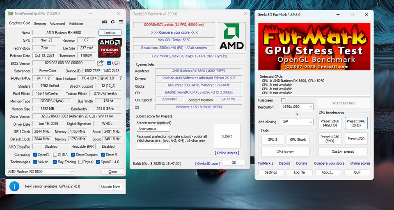Image resolution: width=394 pixels, height=210 pixels.
Task: Open the FurMark 2 link
Action: click(266, 163)
